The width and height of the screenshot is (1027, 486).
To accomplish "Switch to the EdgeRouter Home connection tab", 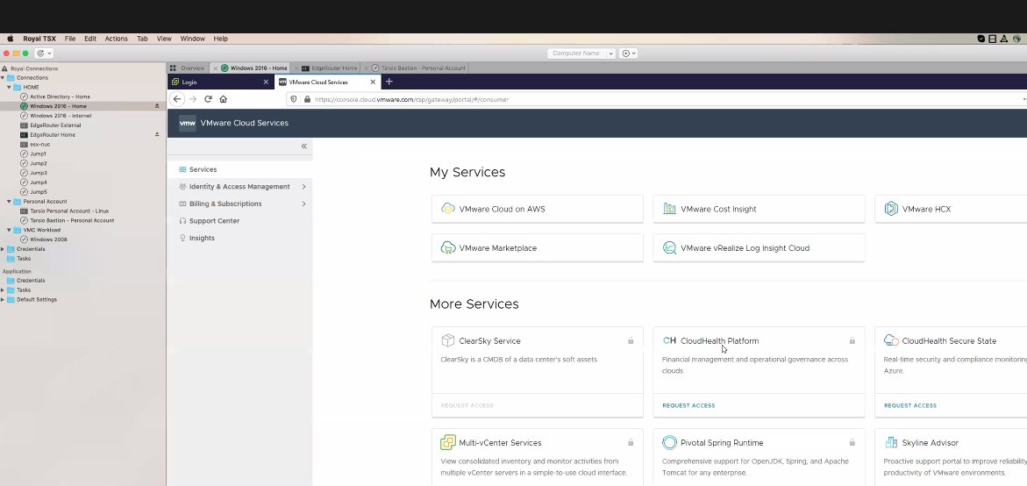I will point(330,68).
